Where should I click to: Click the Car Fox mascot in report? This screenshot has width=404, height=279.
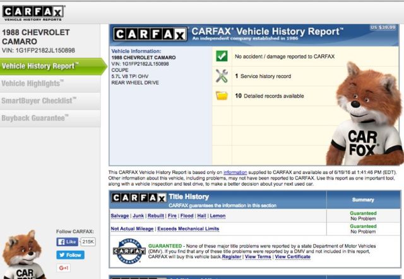(x=366, y=115)
